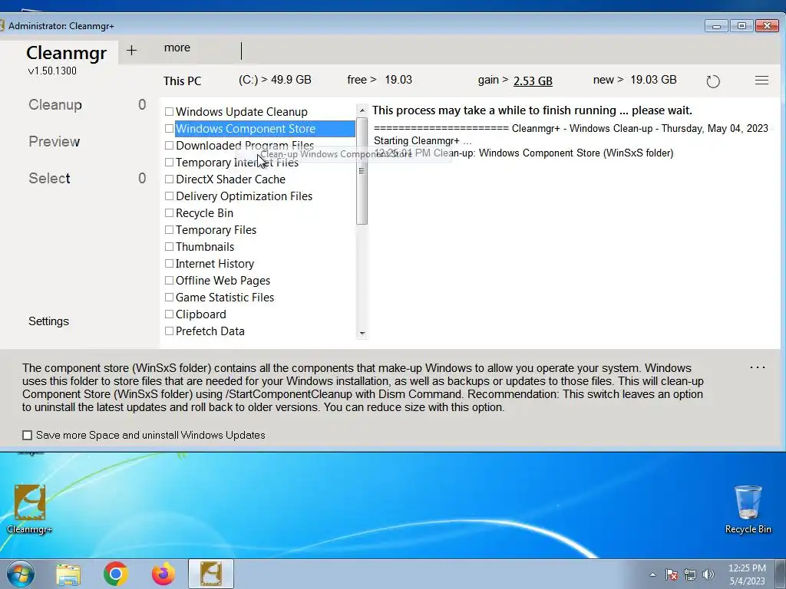Open the three-dots options in description panel
The height and width of the screenshot is (589, 786).
point(758,367)
